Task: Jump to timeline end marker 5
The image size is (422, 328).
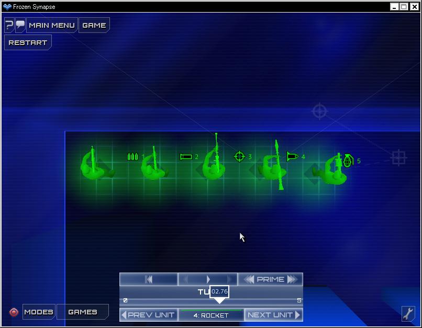Action: 299,300
